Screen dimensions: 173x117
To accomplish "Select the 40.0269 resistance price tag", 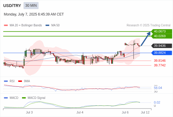I will (x=162, y=36).
